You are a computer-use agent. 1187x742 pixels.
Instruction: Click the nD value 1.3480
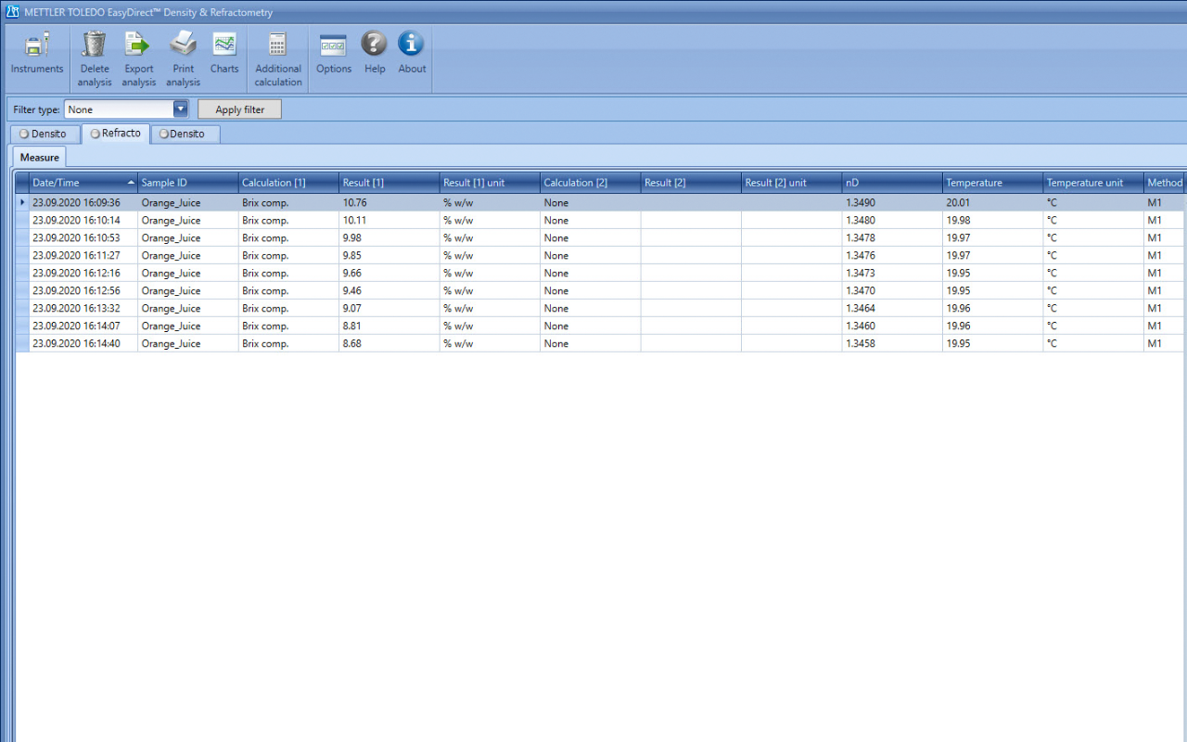pos(860,220)
